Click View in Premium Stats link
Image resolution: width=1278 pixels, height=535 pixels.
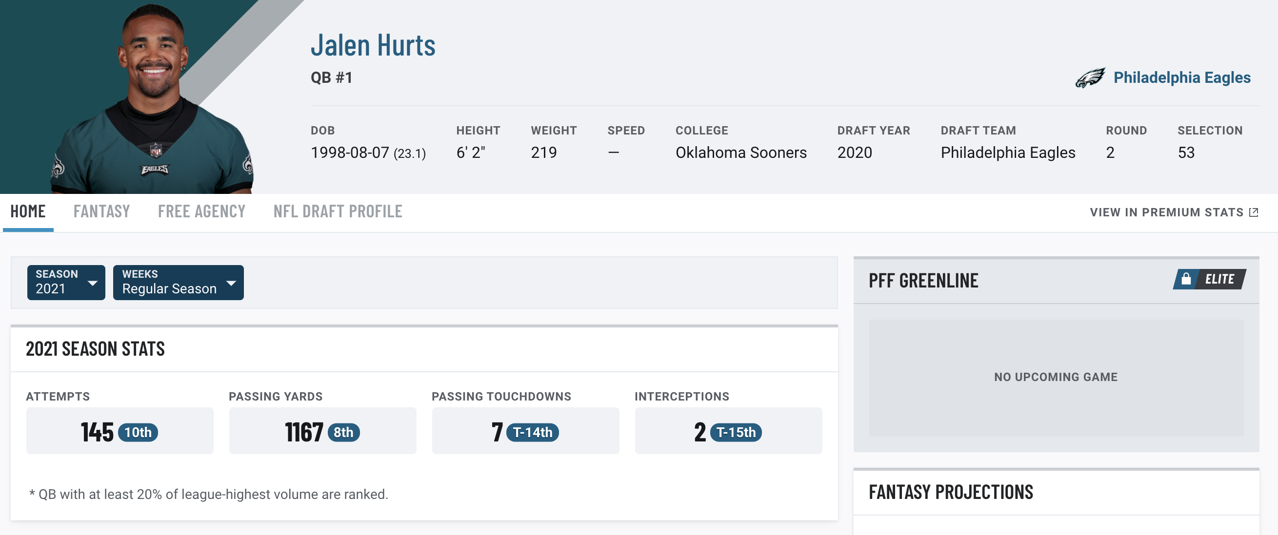pos(1174,212)
